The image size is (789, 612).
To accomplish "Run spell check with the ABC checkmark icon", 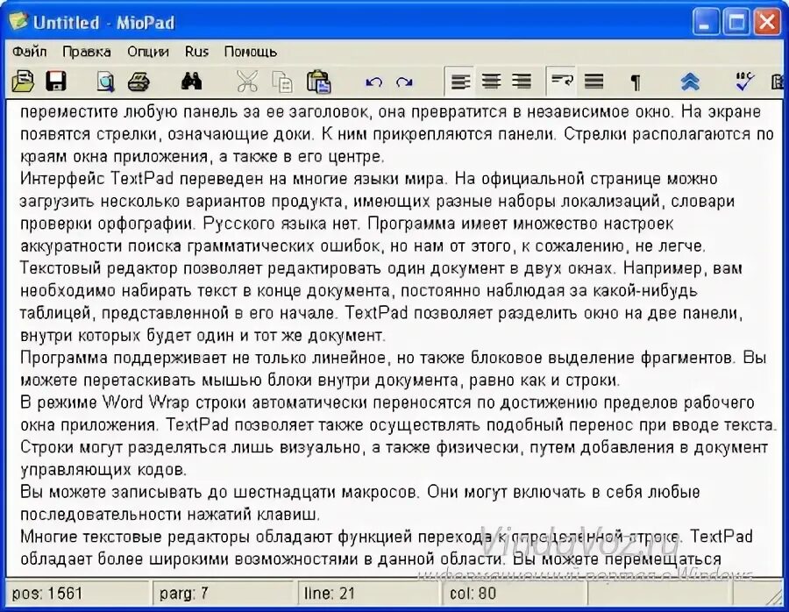I will click(x=744, y=82).
